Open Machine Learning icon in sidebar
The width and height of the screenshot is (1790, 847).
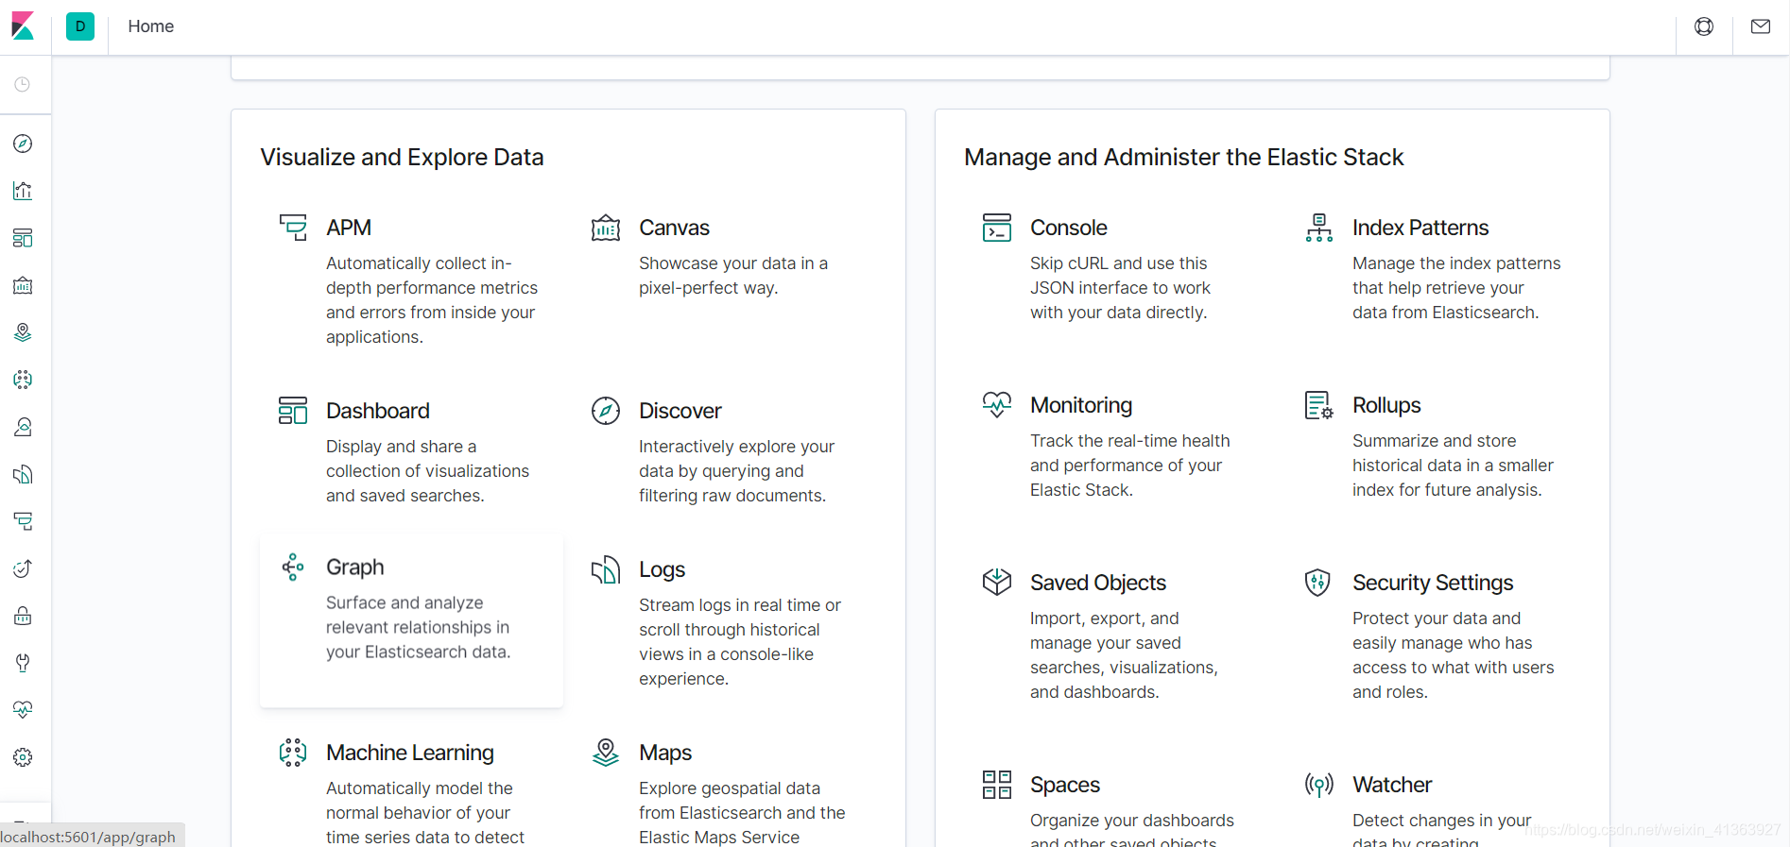coord(23,380)
